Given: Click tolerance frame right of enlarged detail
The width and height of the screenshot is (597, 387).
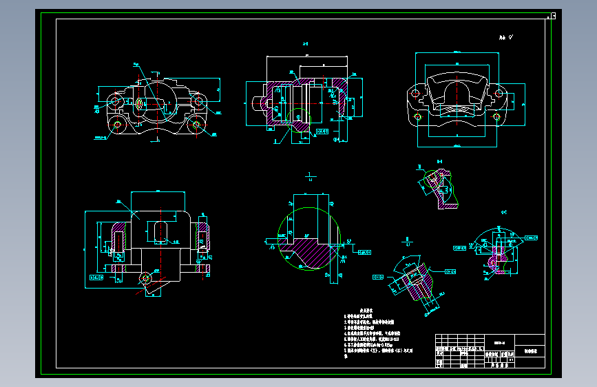Looking at the screenshot, I should pyautogui.click(x=364, y=252).
